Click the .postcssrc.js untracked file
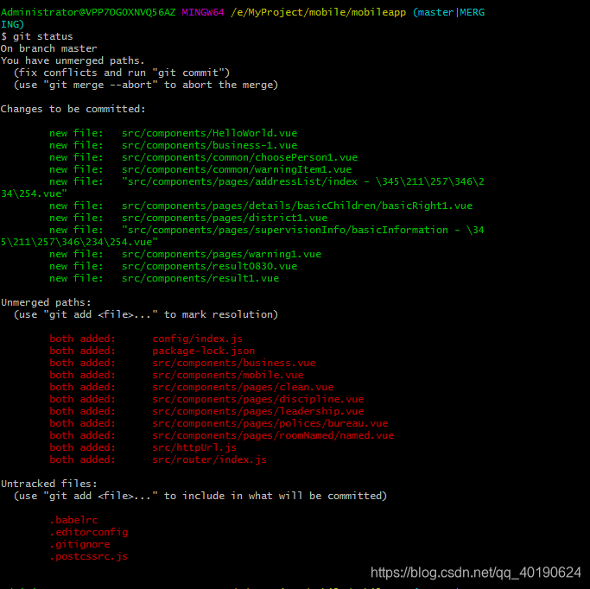Viewport: 590px width, 589px height. [89, 556]
